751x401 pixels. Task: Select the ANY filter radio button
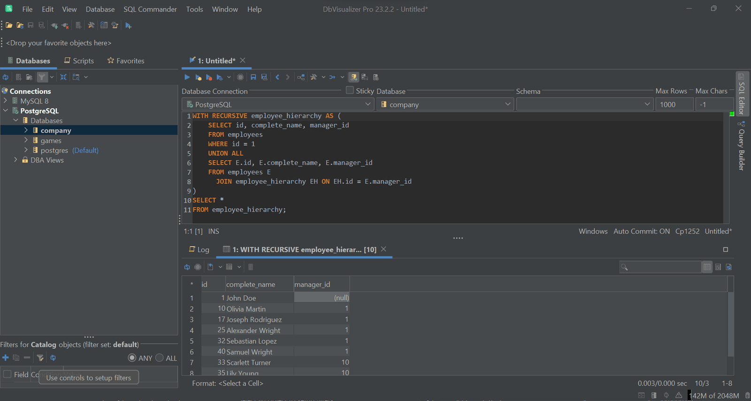(132, 358)
